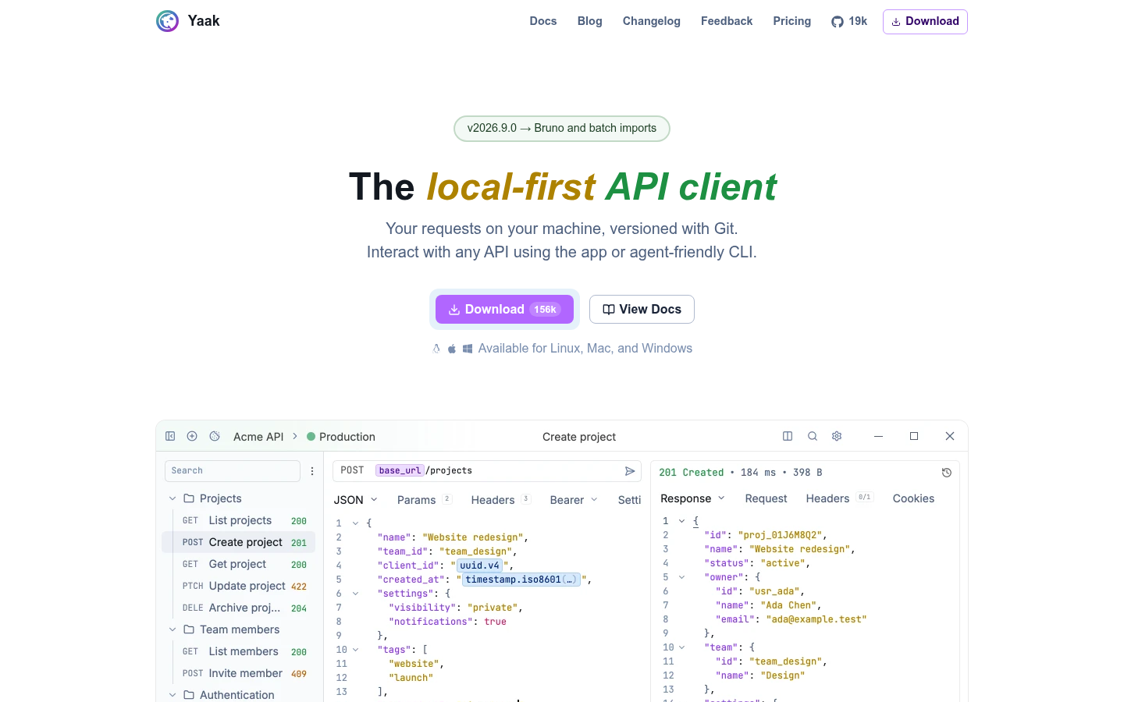Collapse the Team members folder chevron
Image resolution: width=1124 pixels, height=702 pixels.
pos(173,629)
